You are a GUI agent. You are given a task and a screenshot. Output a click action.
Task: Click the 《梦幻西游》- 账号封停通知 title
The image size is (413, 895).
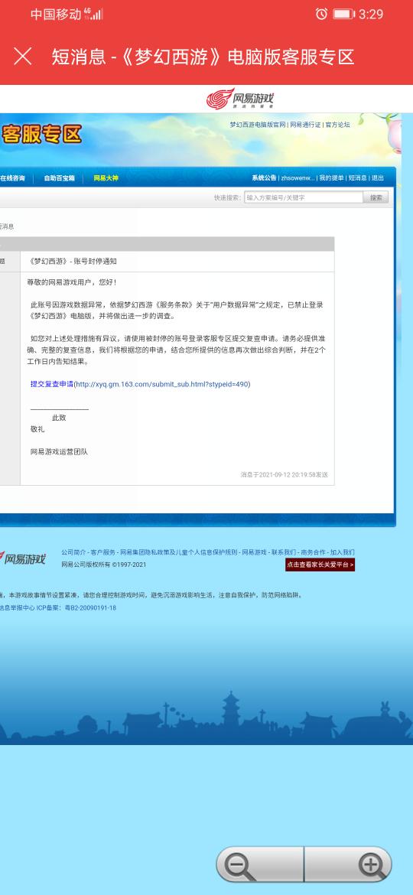pyautogui.click(x=72, y=262)
